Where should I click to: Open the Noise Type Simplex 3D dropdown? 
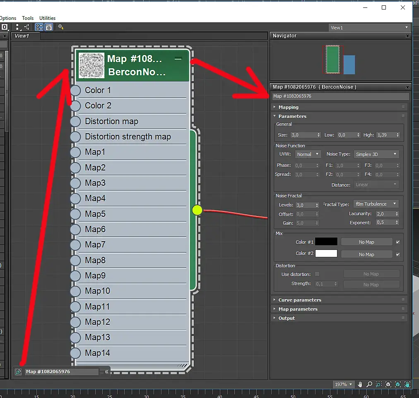pyautogui.click(x=376, y=154)
